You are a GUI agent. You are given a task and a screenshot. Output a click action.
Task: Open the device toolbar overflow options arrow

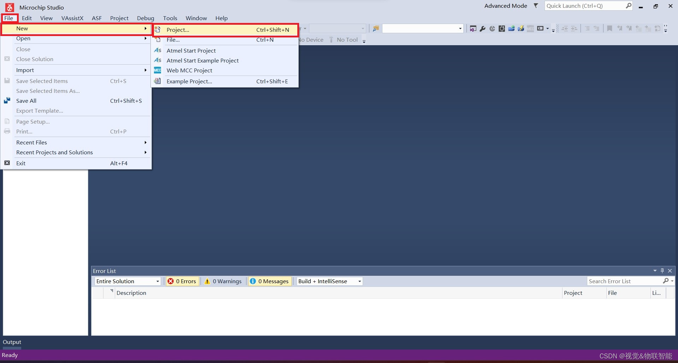point(364,41)
